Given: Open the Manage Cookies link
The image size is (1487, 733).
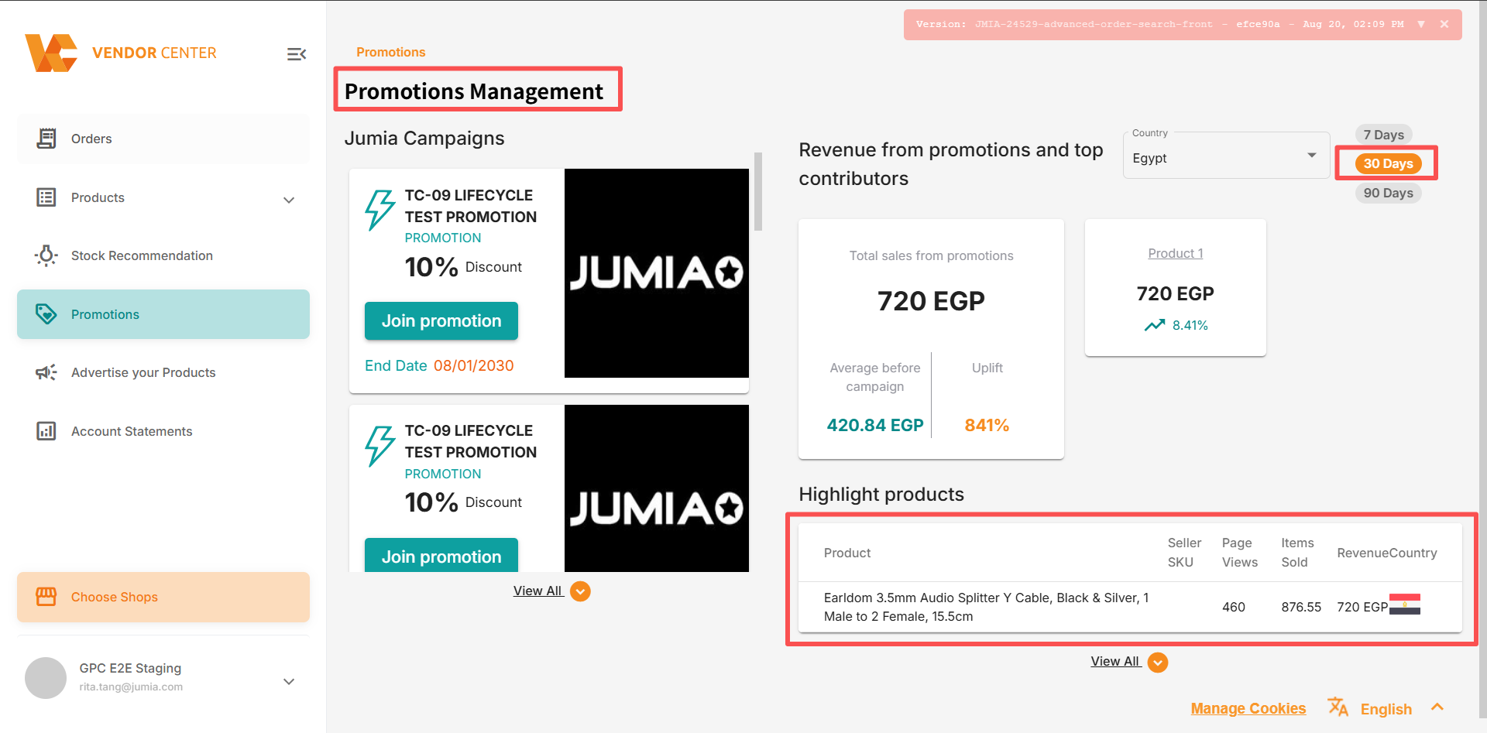Looking at the screenshot, I should 1248,708.
